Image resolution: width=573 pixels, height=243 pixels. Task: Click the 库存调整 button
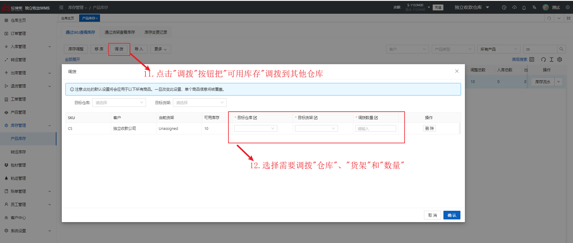[76, 49]
